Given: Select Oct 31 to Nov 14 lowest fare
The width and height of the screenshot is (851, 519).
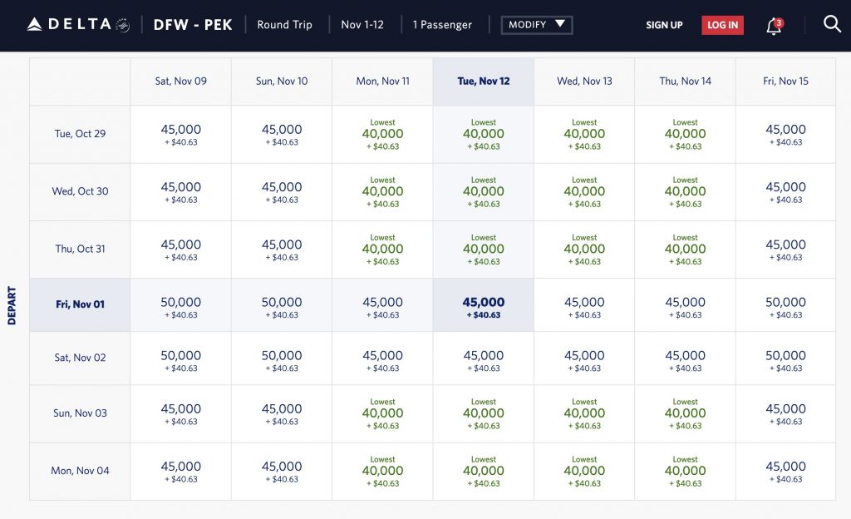Looking at the screenshot, I should pos(685,249).
